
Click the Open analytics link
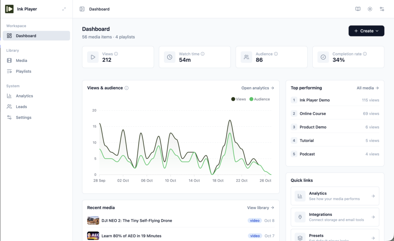(258, 88)
